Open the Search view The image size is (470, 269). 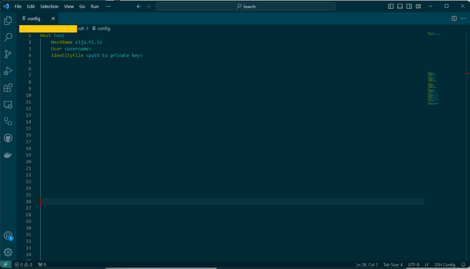pos(8,37)
